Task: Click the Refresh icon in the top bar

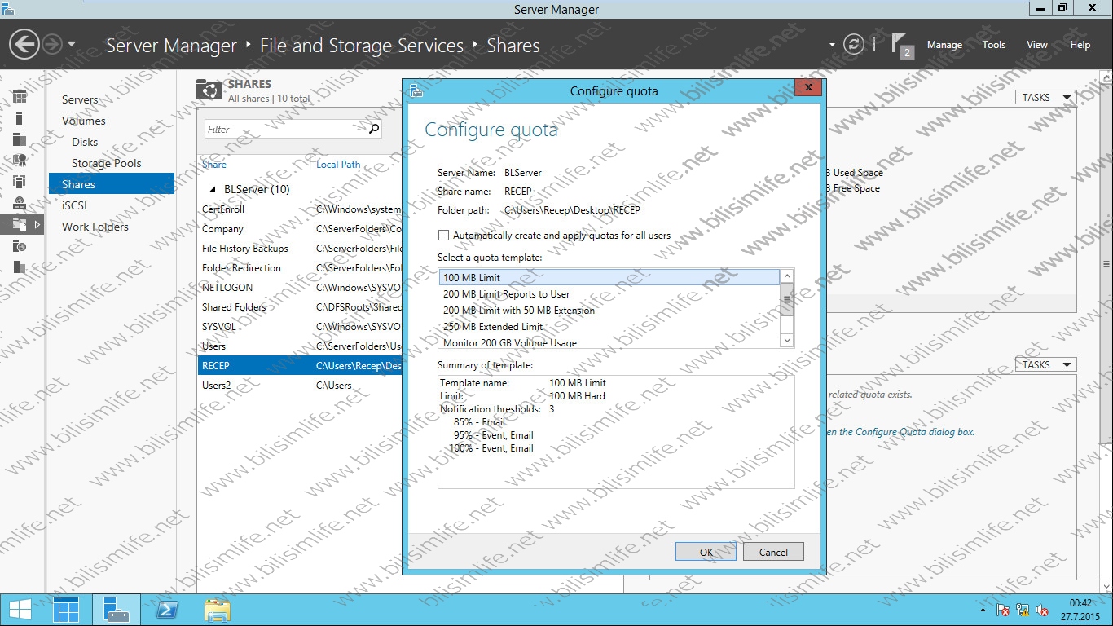Action: point(854,45)
